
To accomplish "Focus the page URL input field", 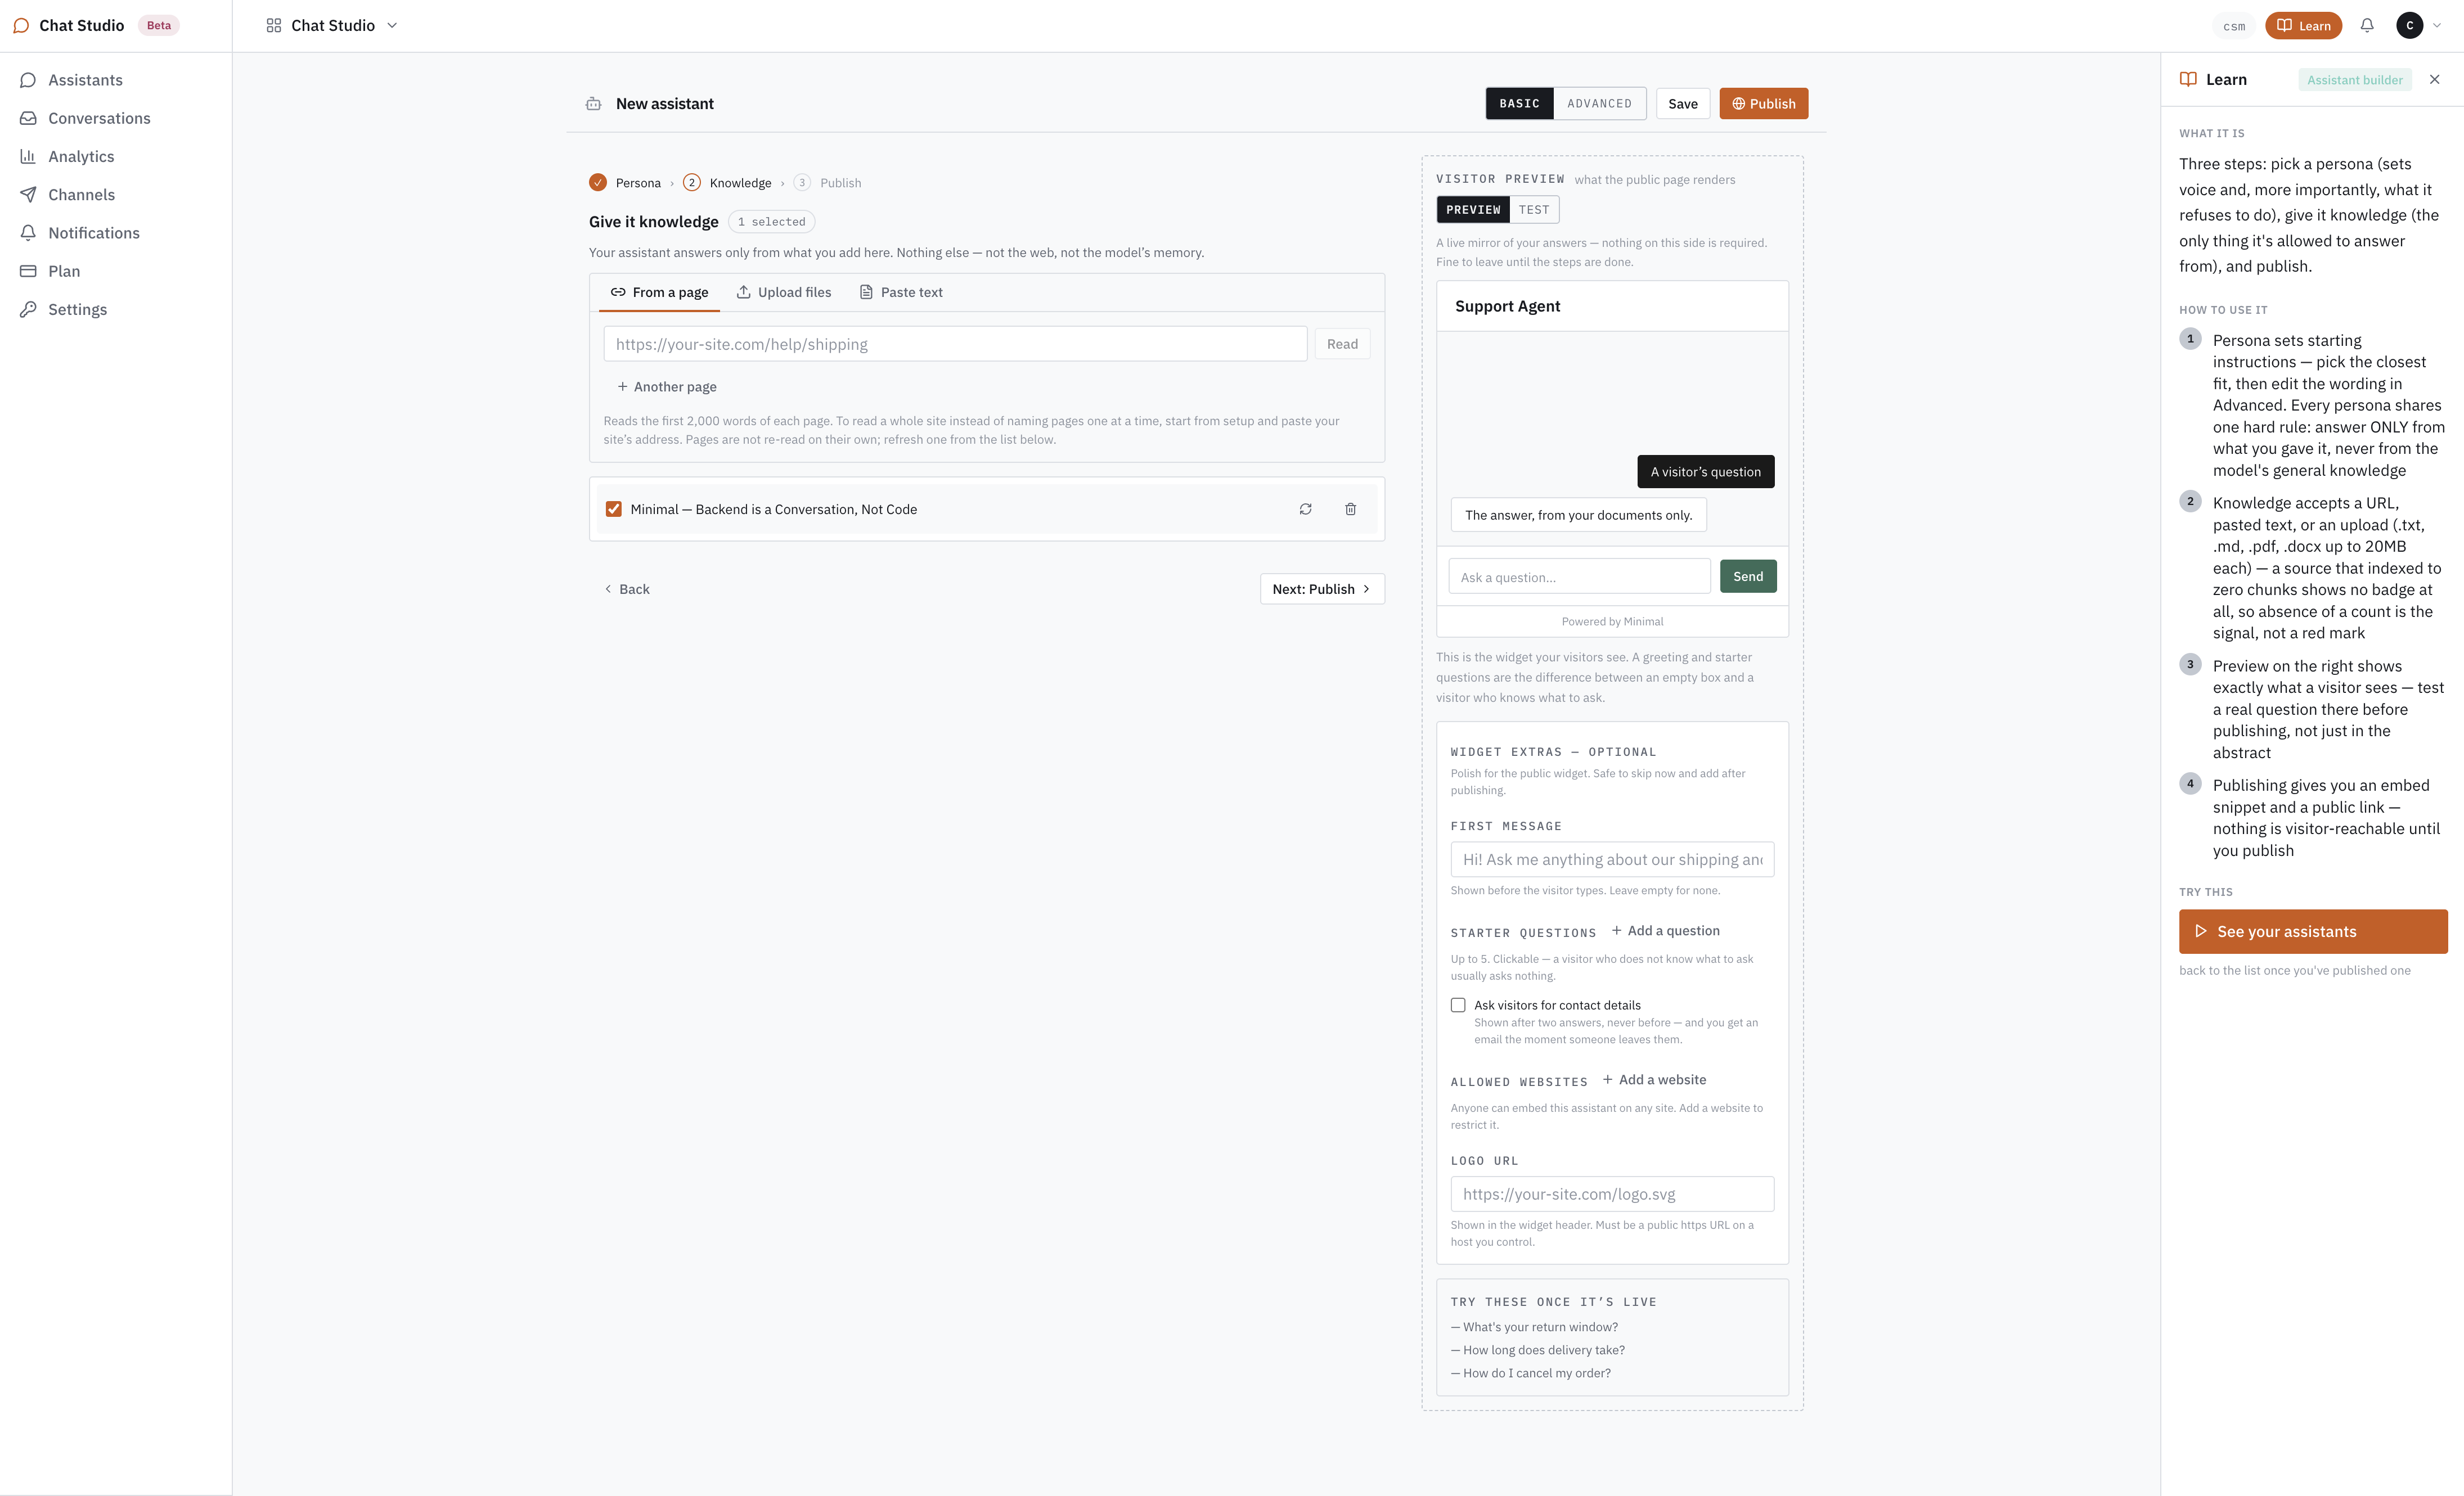I will 955,344.
